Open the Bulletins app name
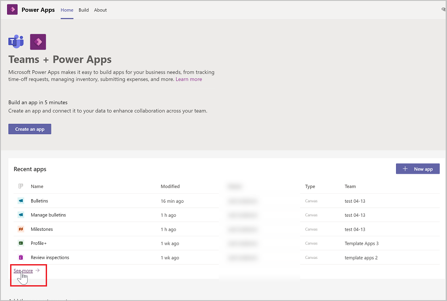This screenshot has width=447, height=301. point(40,201)
